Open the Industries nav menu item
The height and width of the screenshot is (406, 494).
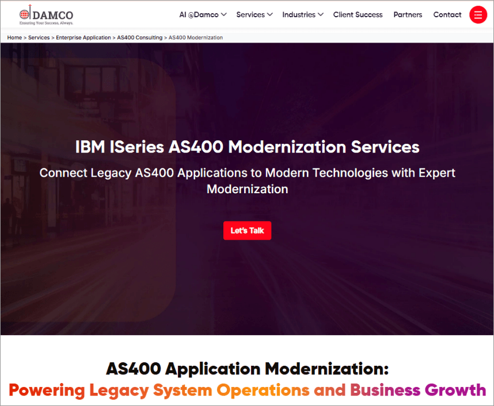pos(299,15)
